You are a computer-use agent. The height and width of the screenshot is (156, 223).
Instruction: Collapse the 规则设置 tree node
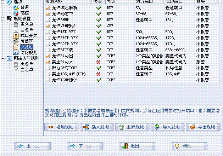pos(2,19)
